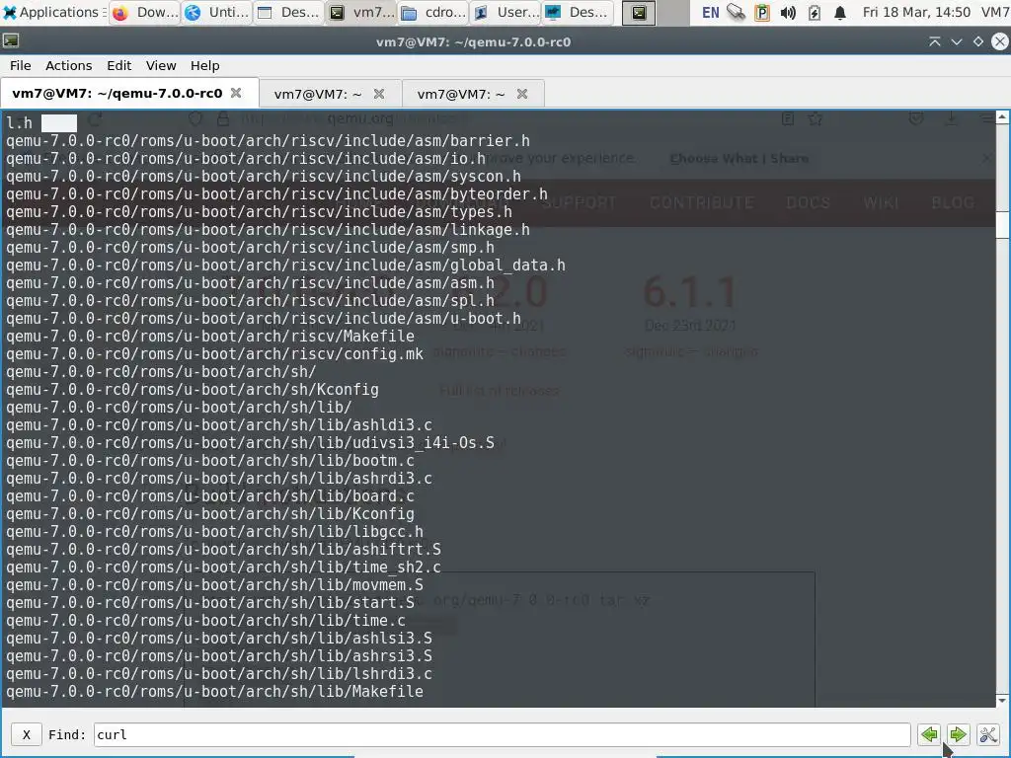The image size is (1011, 758).
Task: Switch to Unti... browser taskbar window
Action: [x=216, y=12]
